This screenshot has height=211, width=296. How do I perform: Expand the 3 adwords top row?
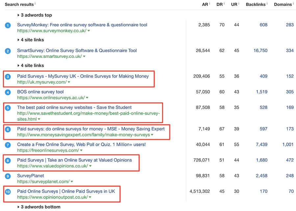(34, 15)
